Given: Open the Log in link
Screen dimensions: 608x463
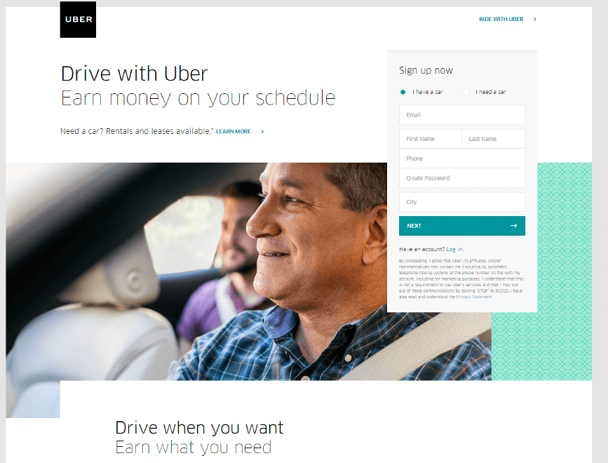Looking at the screenshot, I should tap(454, 249).
